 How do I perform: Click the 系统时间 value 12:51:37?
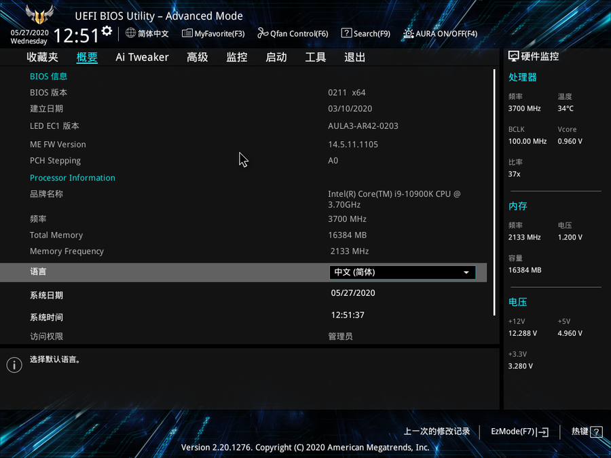(348, 315)
